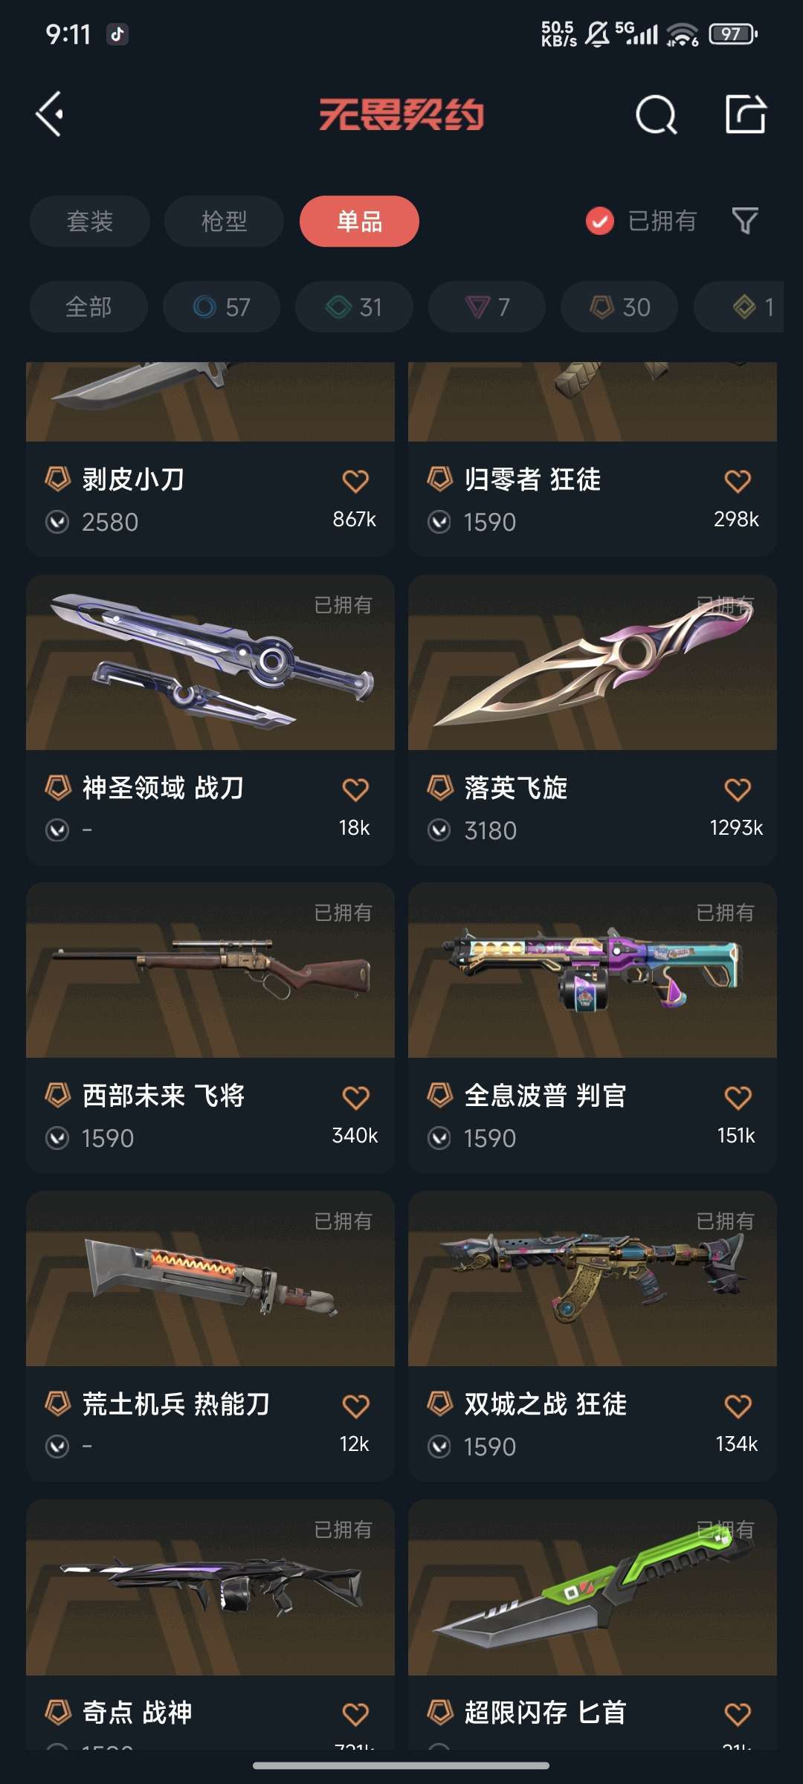Viewport: 803px width, 1784px height.
Task: Toggle heart favorite on 神圣领域 战刀
Action: tap(355, 789)
